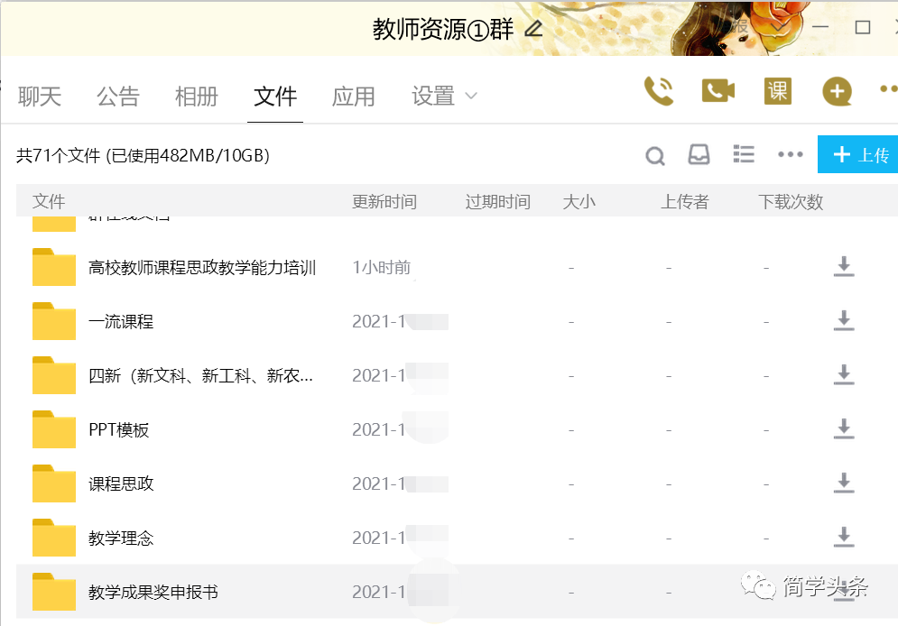Click group title 教师资源①群
This screenshot has height=626, width=898.
pos(443,29)
